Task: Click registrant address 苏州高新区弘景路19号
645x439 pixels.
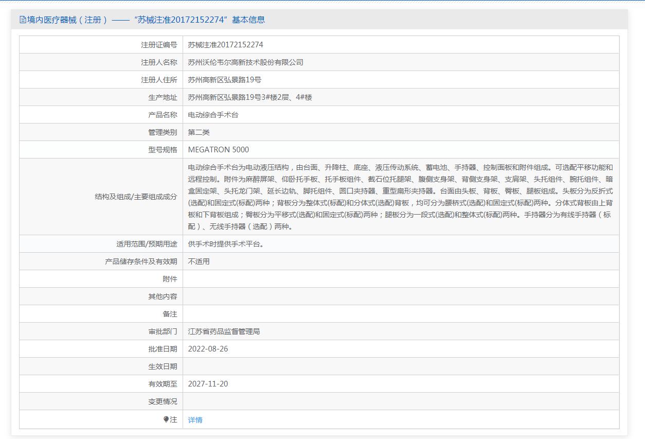Action: (x=224, y=80)
